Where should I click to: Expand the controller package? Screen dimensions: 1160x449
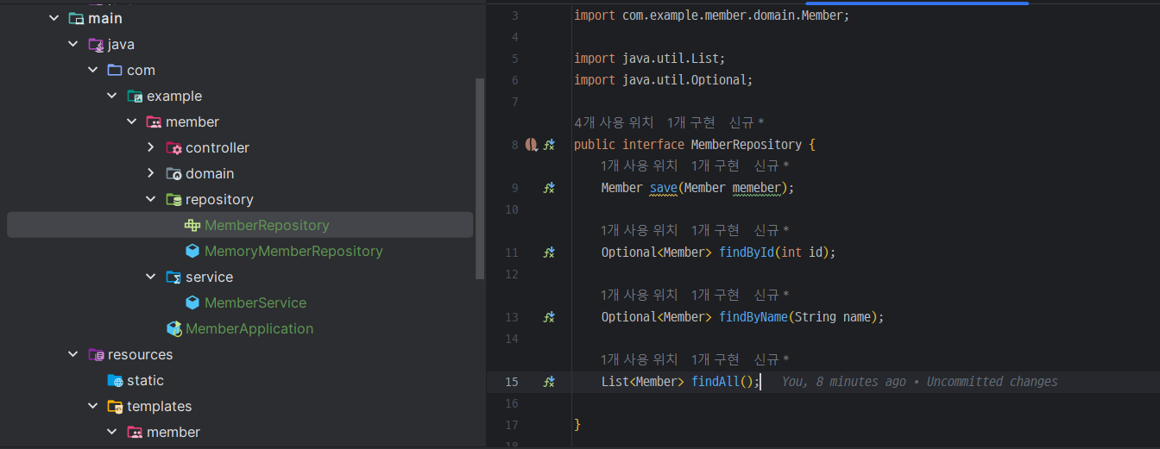[x=151, y=147]
